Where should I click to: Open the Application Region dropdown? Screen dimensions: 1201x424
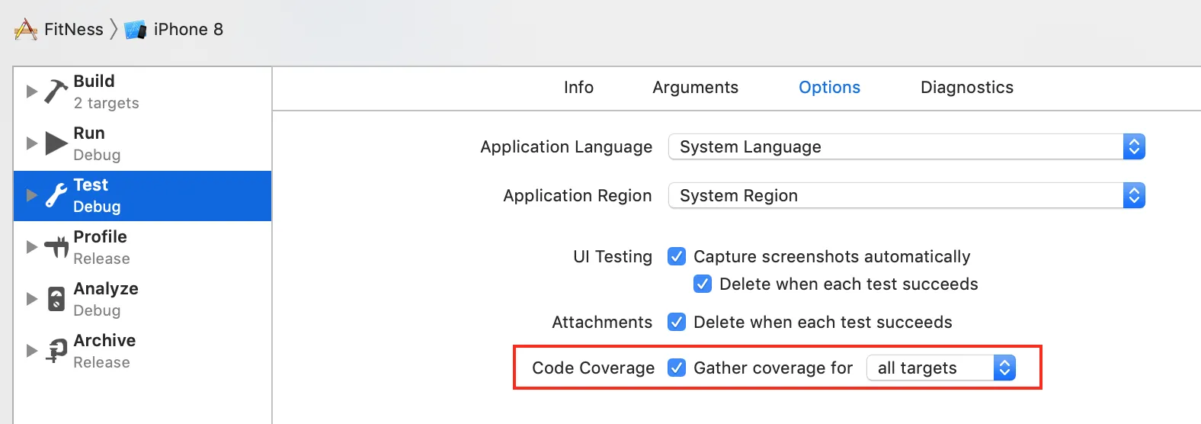[x=906, y=195]
